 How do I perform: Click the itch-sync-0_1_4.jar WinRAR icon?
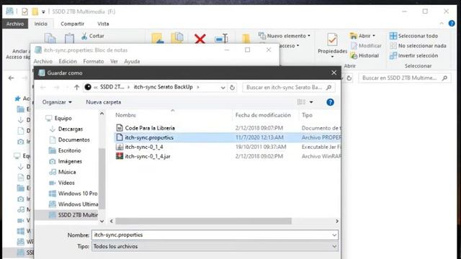click(120, 156)
